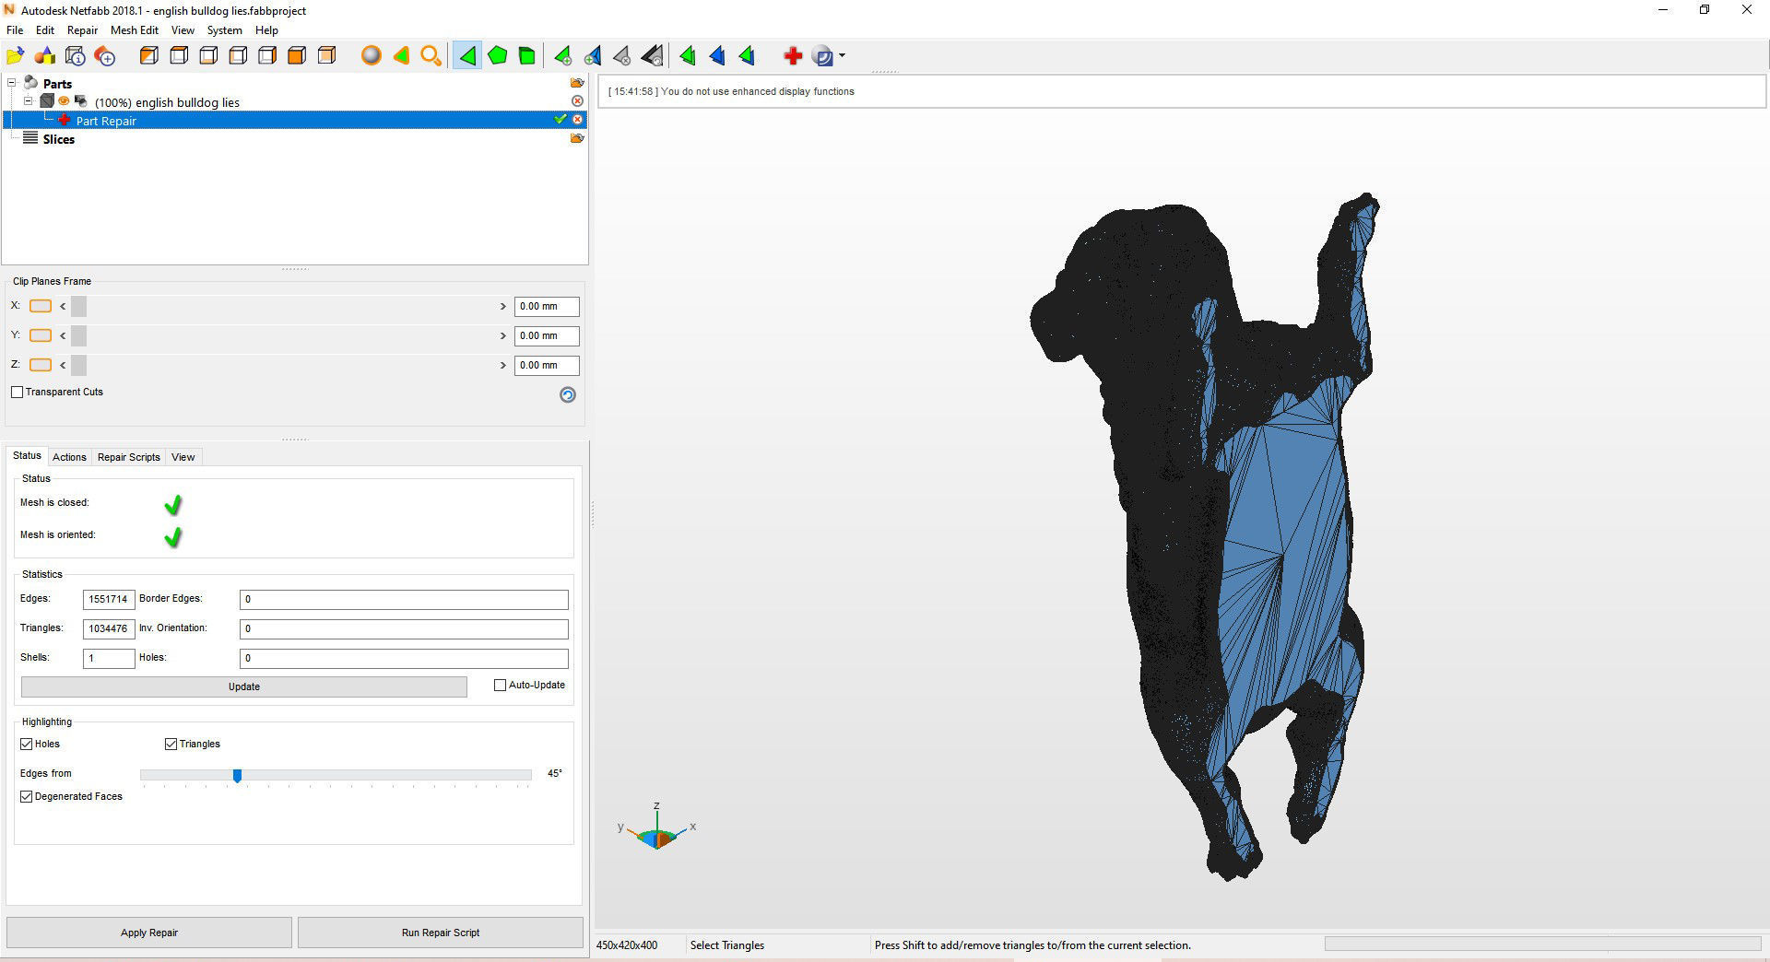Click the XYZ axis orientation gizmo
1770x962 pixels.
coord(657,828)
